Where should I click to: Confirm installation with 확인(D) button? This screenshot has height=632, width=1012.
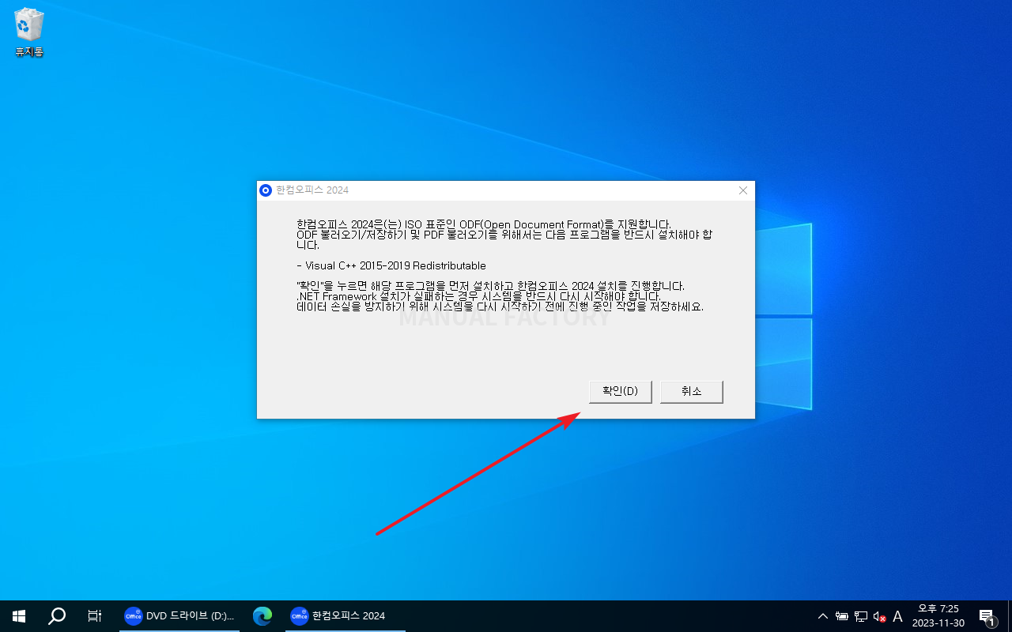point(621,391)
